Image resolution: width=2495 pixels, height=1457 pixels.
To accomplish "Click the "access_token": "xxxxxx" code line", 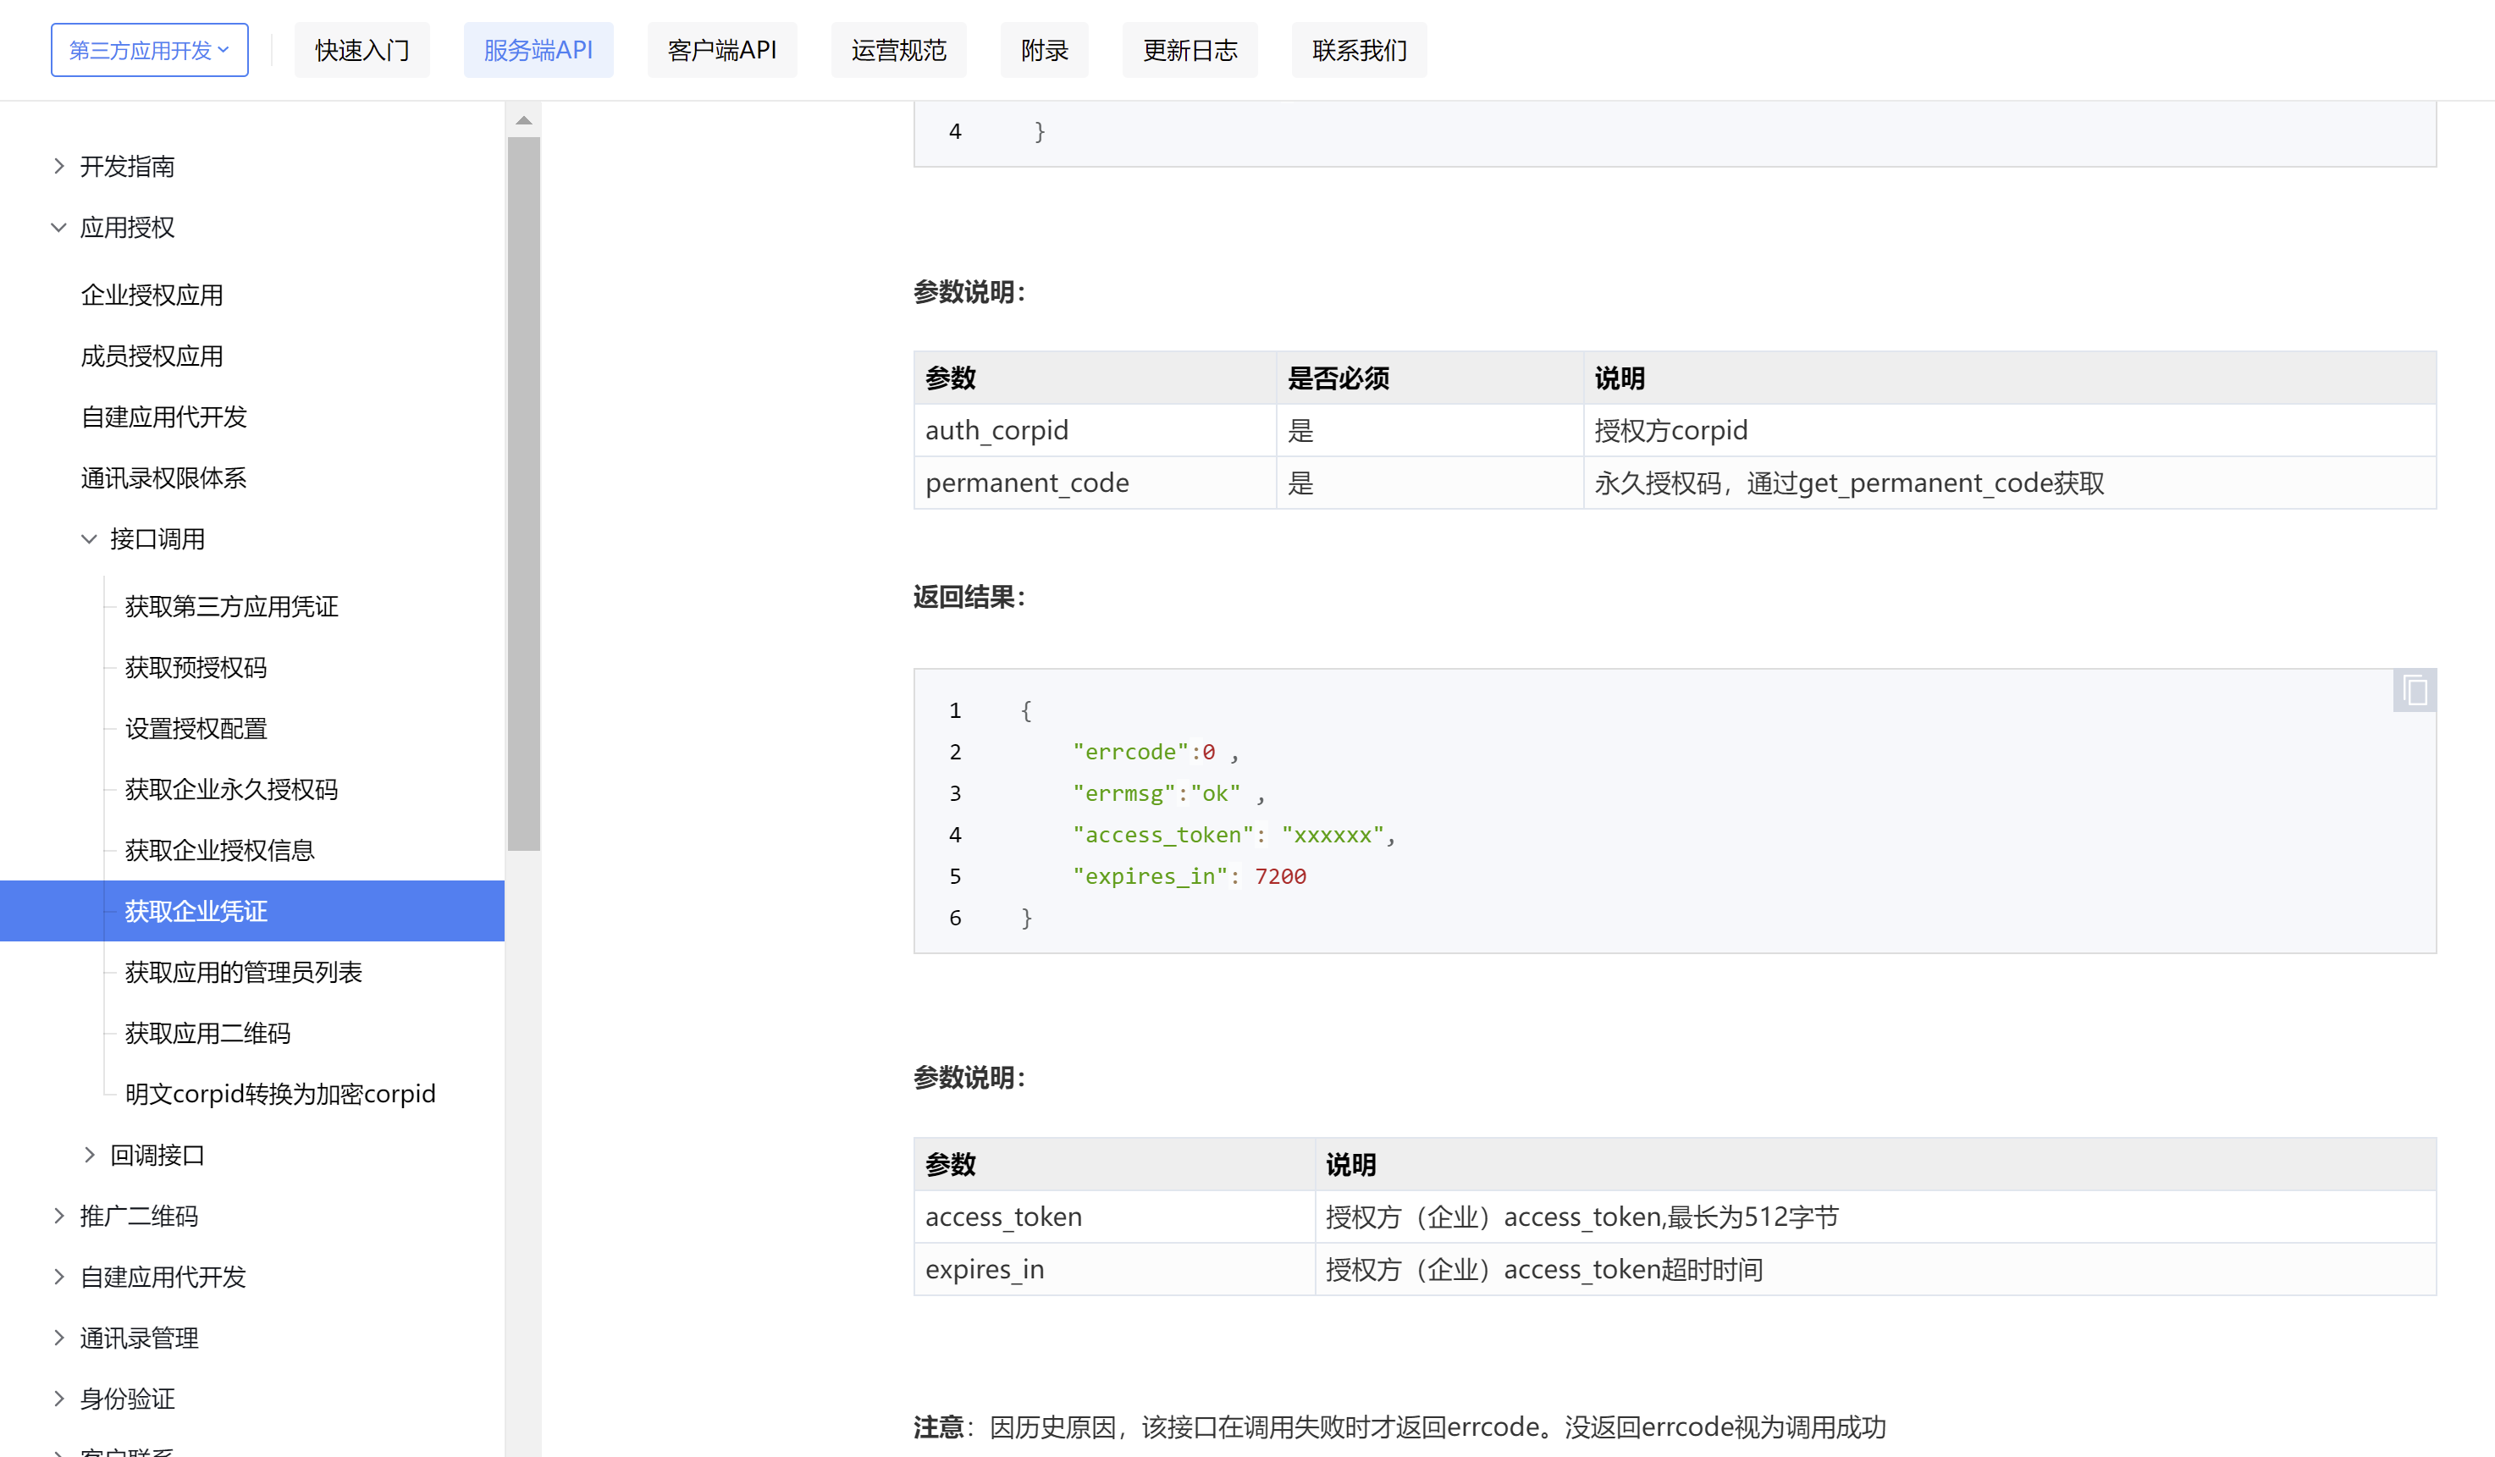I will 1234,835.
